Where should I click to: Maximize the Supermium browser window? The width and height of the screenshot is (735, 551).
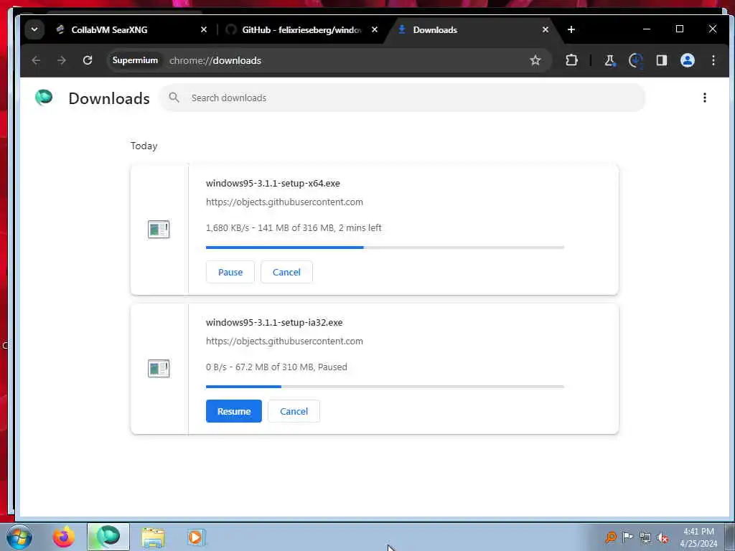(680, 29)
